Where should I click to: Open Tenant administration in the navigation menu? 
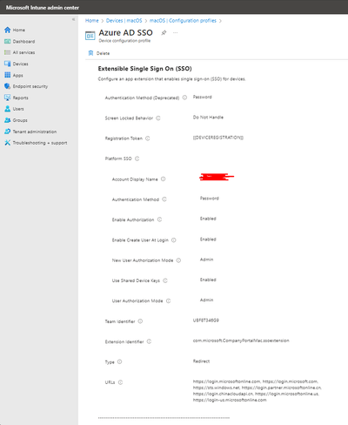[x=35, y=132]
